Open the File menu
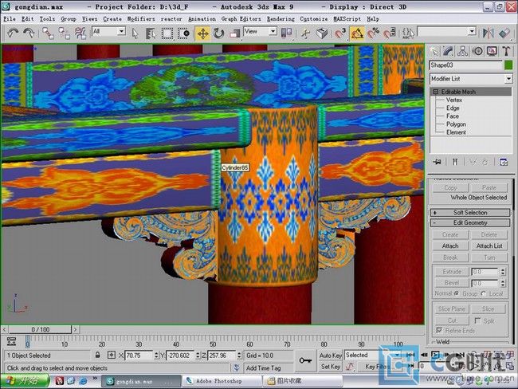The width and height of the screenshot is (518, 389). pos(10,19)
